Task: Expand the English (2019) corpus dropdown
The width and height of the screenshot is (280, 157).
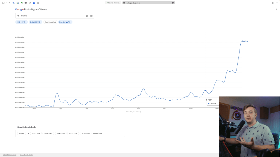Action: [x=36, y=22]
